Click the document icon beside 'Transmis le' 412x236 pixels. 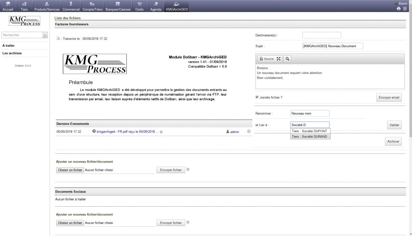point(58,39)
